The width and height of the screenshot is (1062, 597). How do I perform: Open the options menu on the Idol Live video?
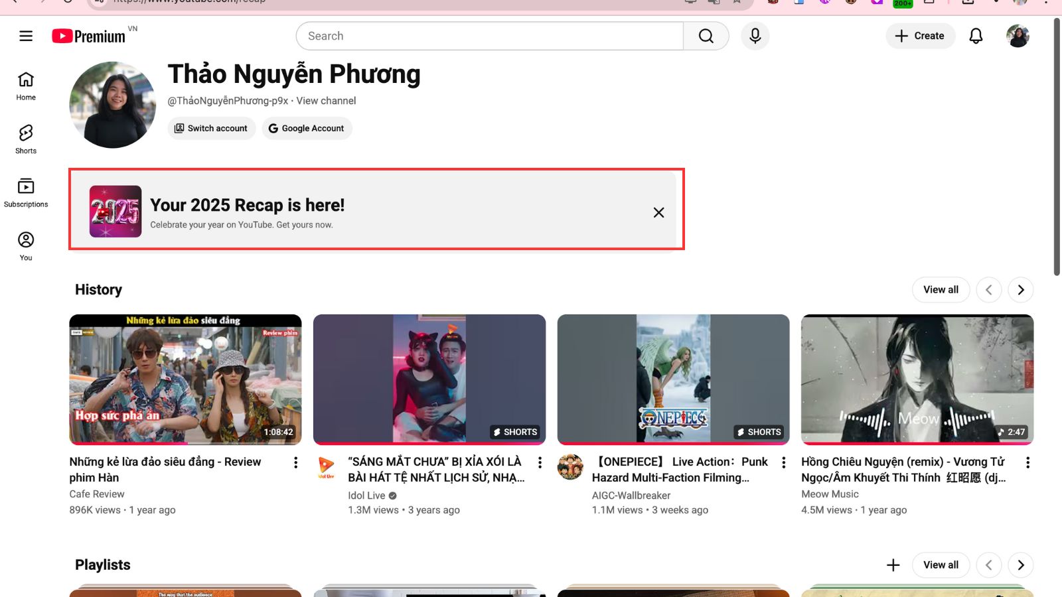[x=540, y=462]
